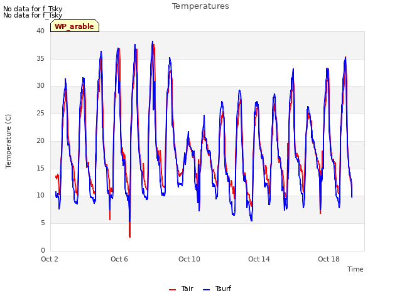Click the 10 y-axis tick label
Image resolution: width=402 pixels, height=301 pixels.
40,195
